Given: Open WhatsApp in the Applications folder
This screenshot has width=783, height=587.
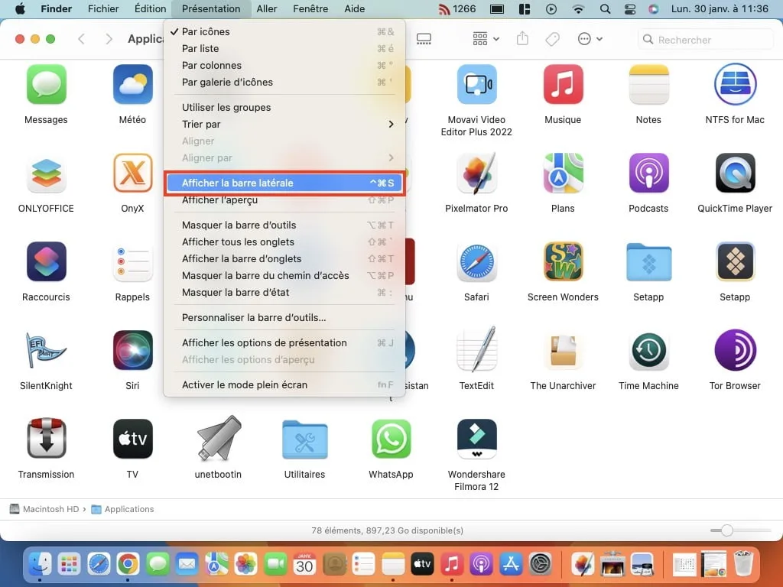Looking at the screenshot, I should 391,439.
